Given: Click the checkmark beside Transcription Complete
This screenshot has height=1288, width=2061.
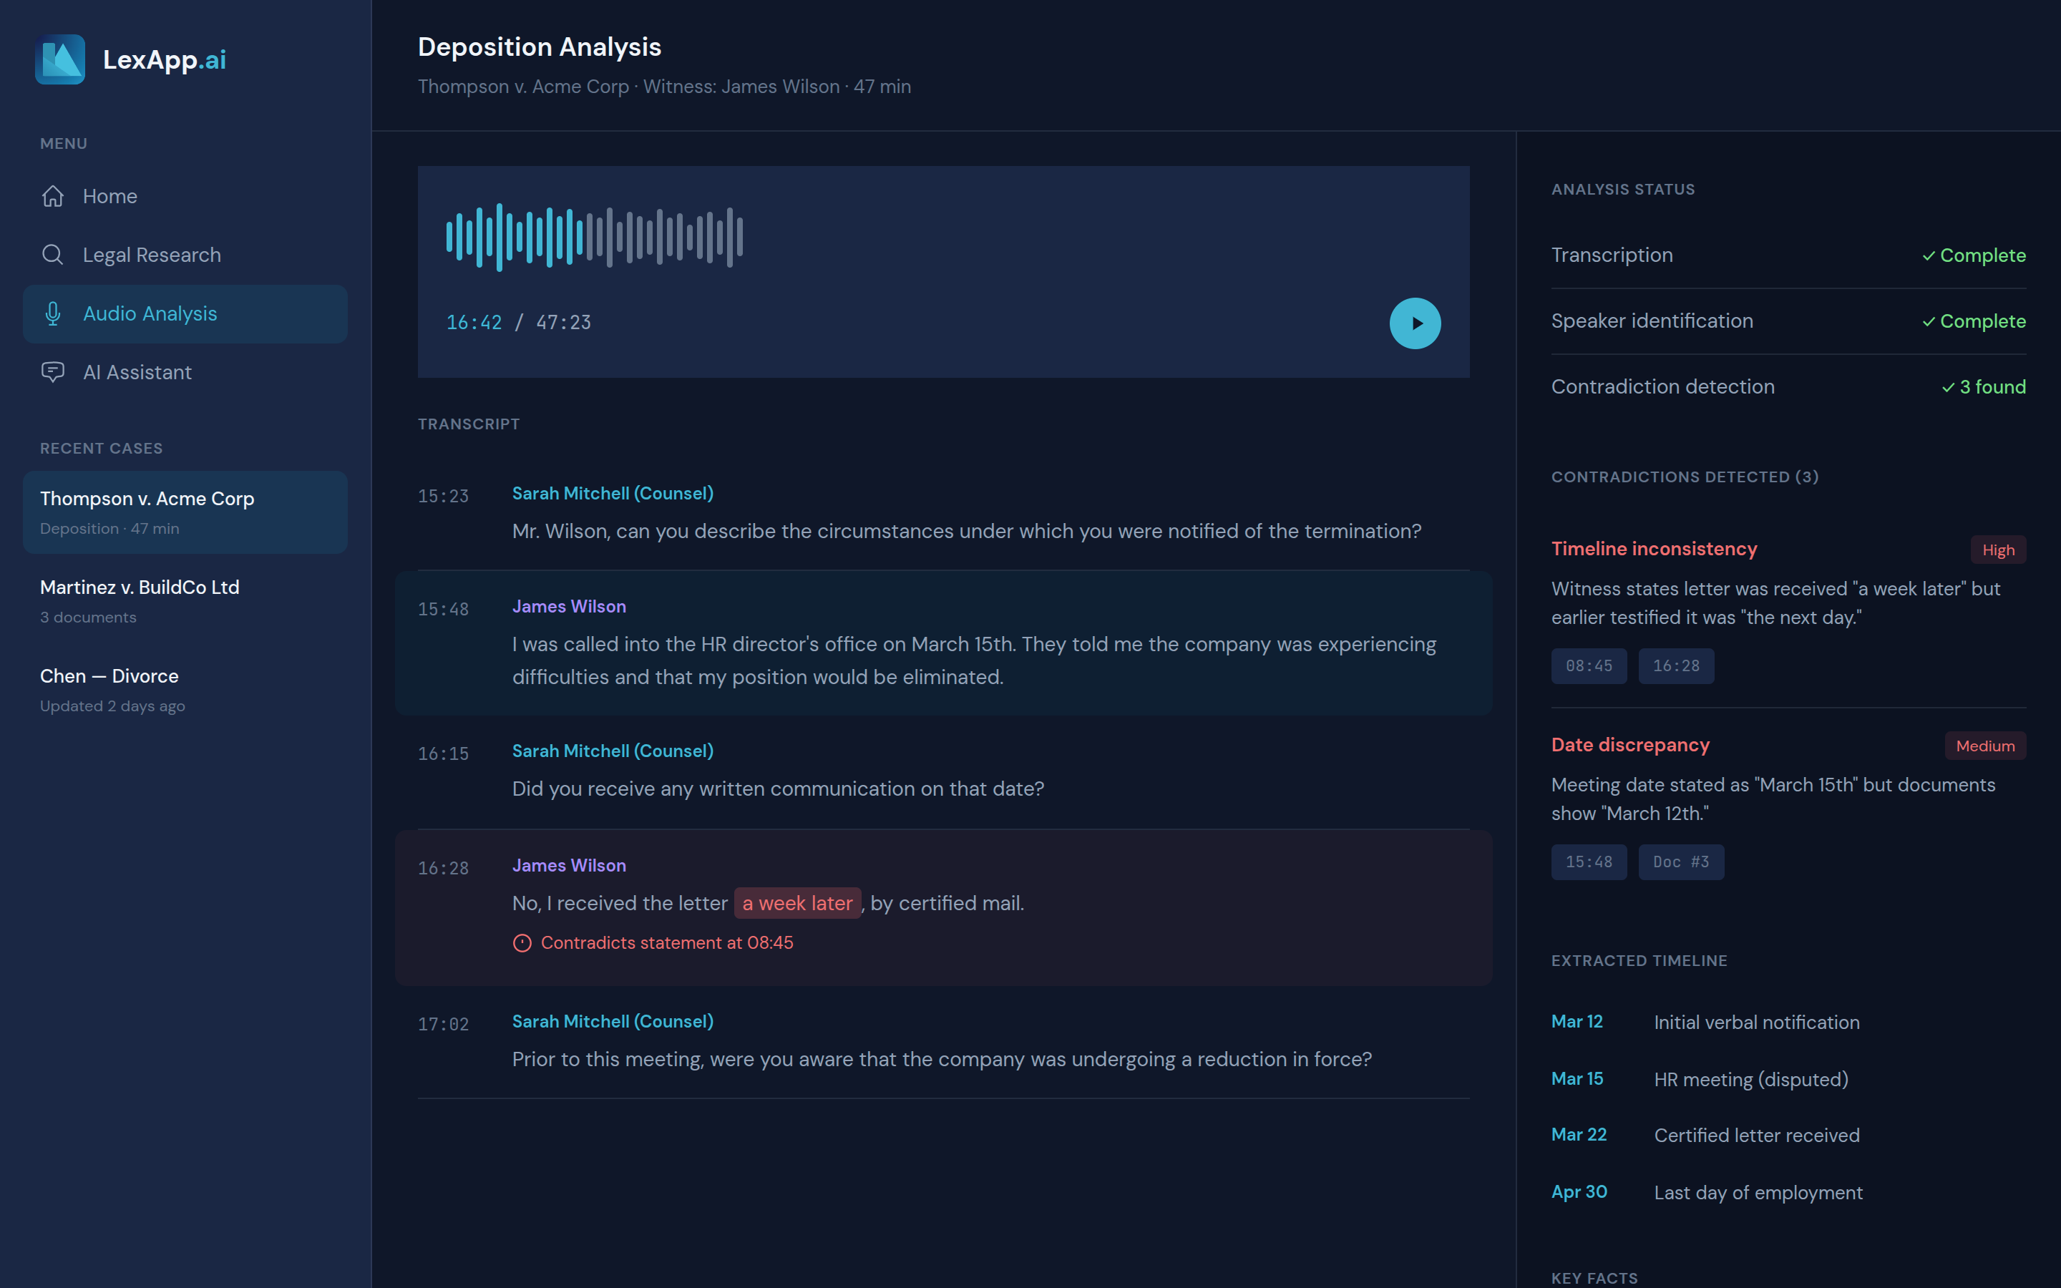Looking at the screenshot, I should tap(1927, 255).
